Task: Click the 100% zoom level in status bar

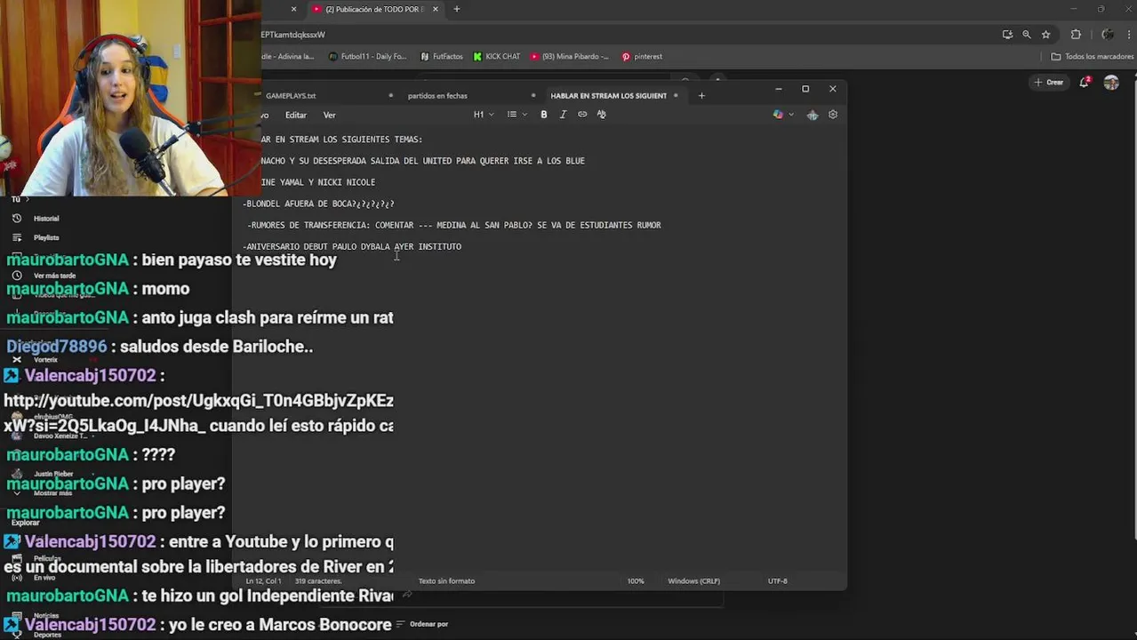Action: tap(636, 581)
